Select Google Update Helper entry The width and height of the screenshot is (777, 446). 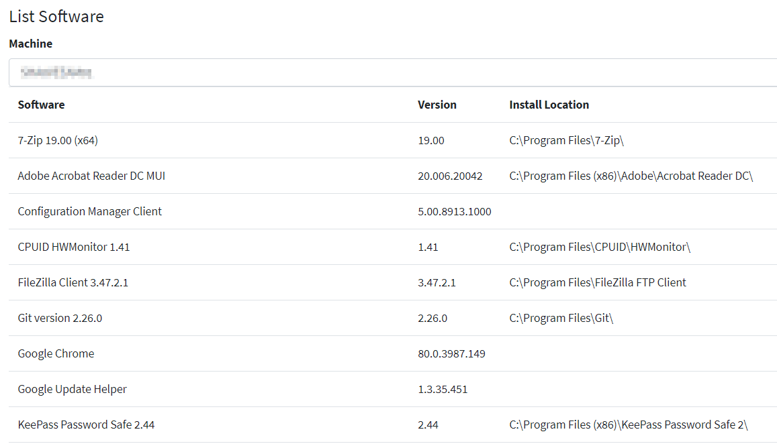[73, 390]
